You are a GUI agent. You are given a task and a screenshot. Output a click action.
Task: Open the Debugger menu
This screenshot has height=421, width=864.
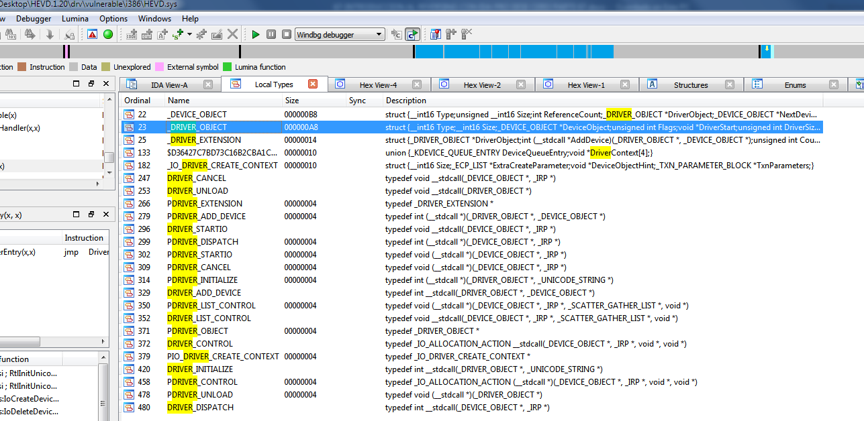click(x=34, y=19)
